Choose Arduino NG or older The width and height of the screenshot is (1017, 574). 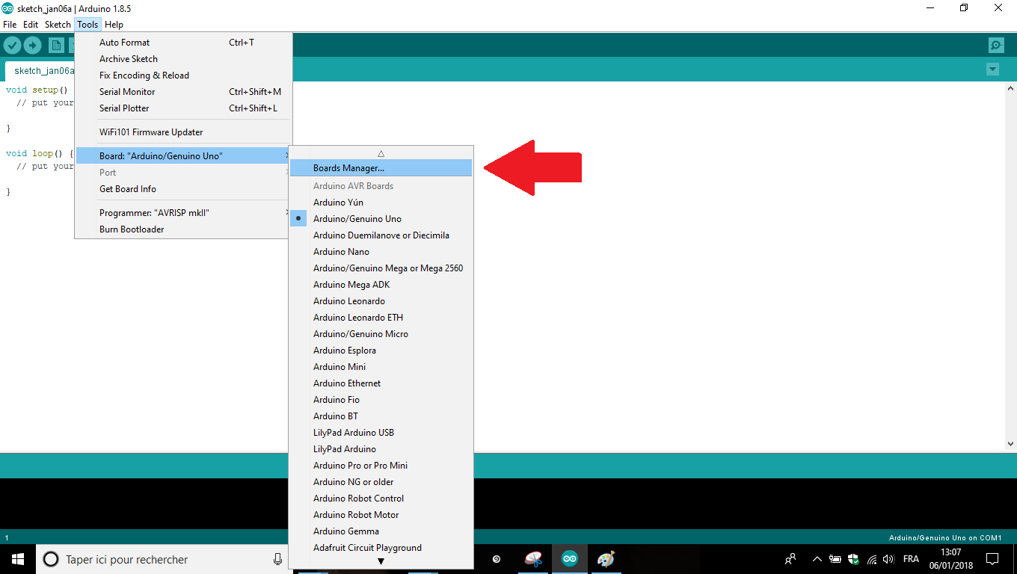(381, 482)
